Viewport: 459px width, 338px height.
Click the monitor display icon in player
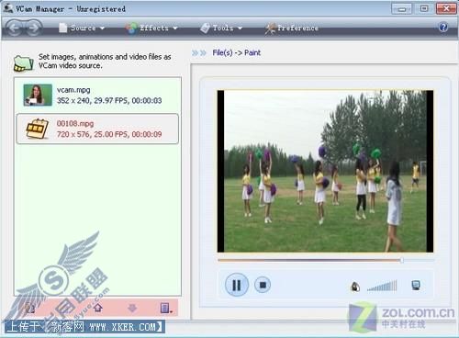pos(416,286)
